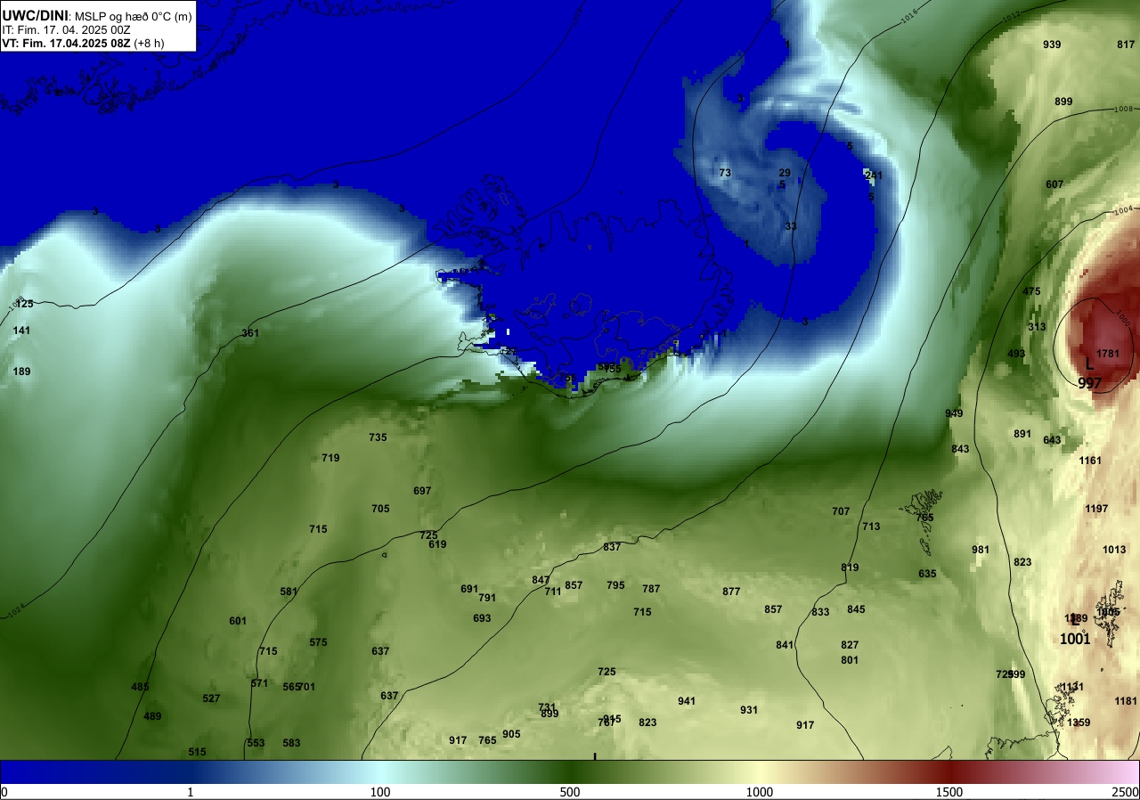1140x800 pixels.
Task: Click the 833 height value
Action: 820,612
